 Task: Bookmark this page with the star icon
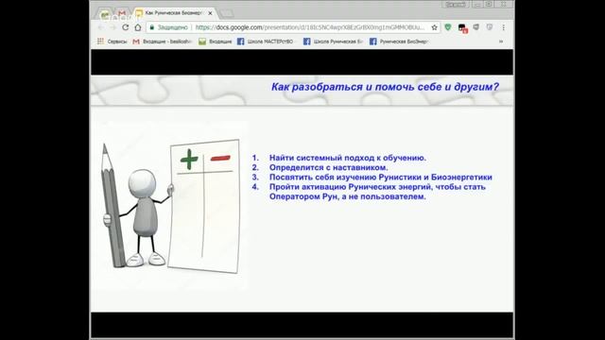coord(435,27)
